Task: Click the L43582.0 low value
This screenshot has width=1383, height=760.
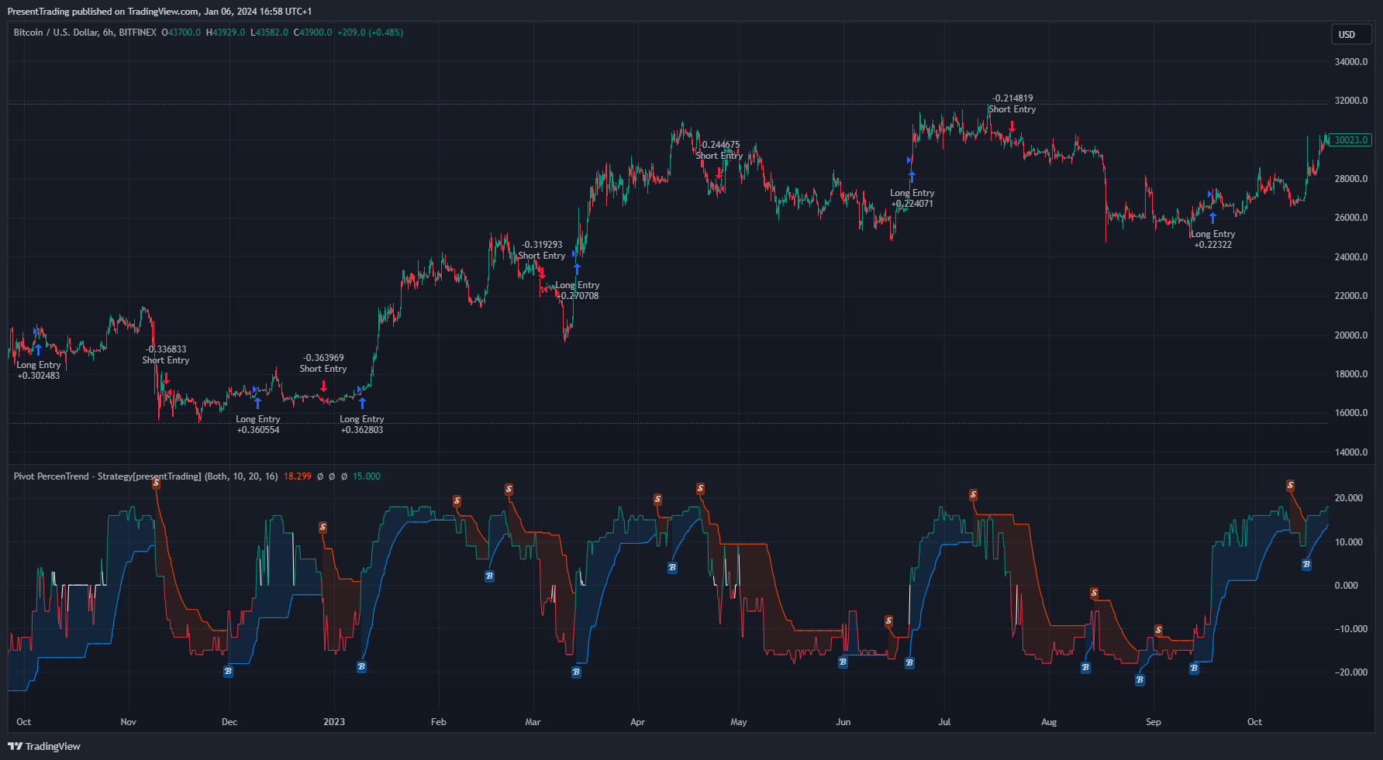Action: (x=269, y=33)
